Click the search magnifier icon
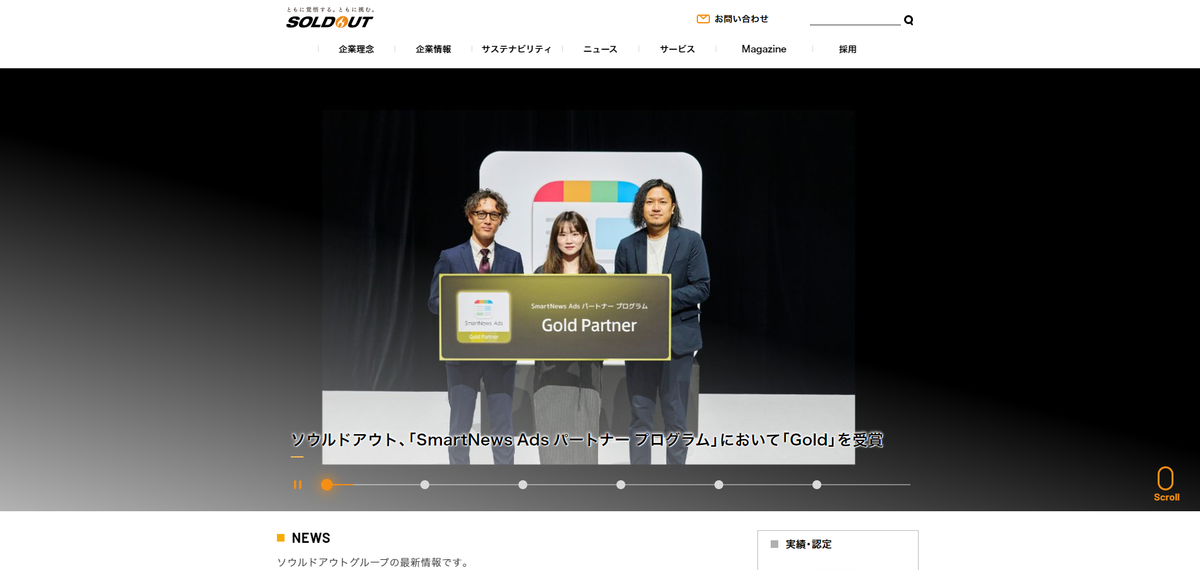1200x570 pixels. tap(909, 20)
